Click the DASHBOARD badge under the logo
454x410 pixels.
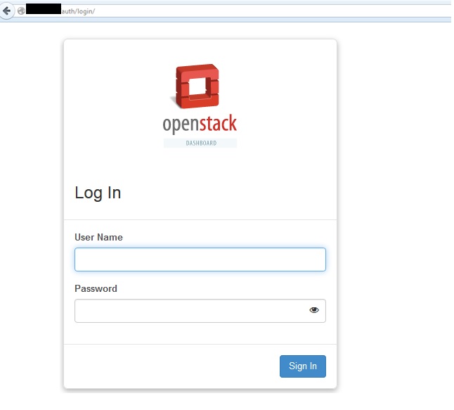pyautogui.click(x=200, y=143)
